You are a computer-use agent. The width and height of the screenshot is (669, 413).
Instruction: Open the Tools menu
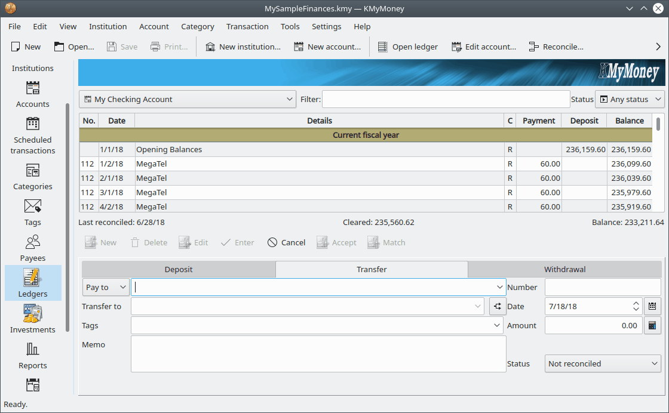290,26
